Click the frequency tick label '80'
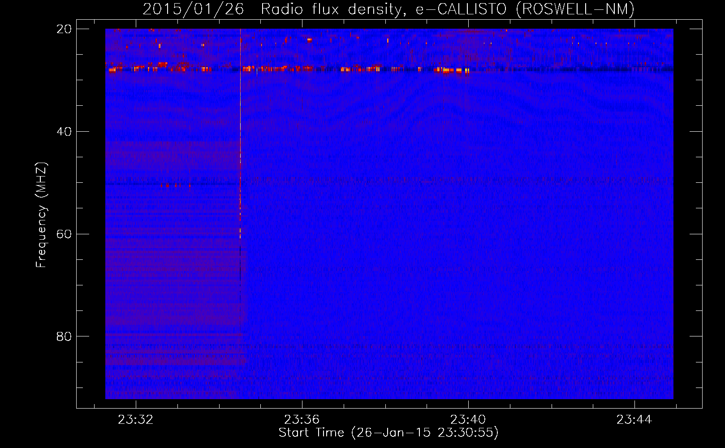 click(x=64, y=336)
